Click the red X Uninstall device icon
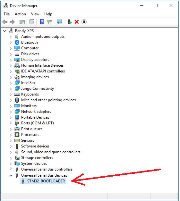The width and height of the screenshot is (180, 201). click(x=77, y=22)
